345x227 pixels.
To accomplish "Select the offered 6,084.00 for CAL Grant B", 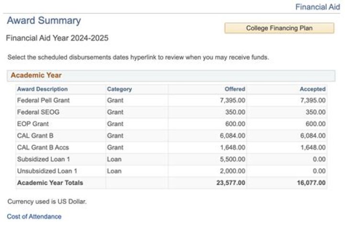I will pyautogui.click(x=232, y=136).
